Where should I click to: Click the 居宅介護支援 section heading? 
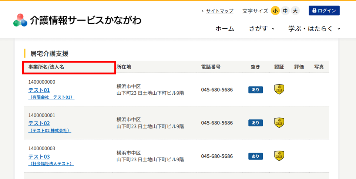tap(49, 53)
